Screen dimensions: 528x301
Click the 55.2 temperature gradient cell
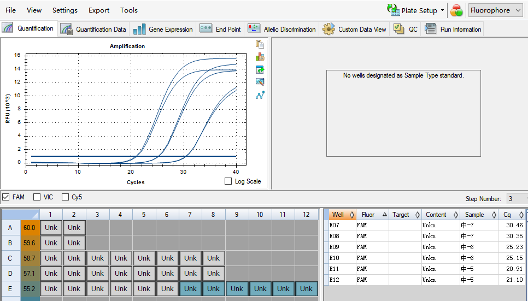click(30, 289)
